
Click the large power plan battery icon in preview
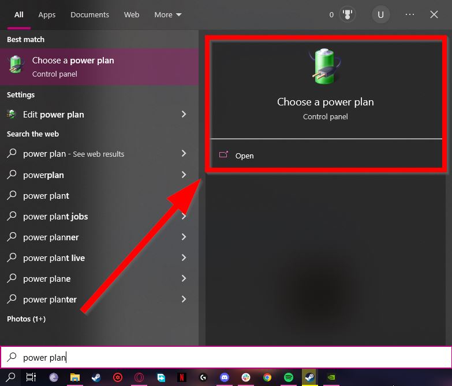325,66
